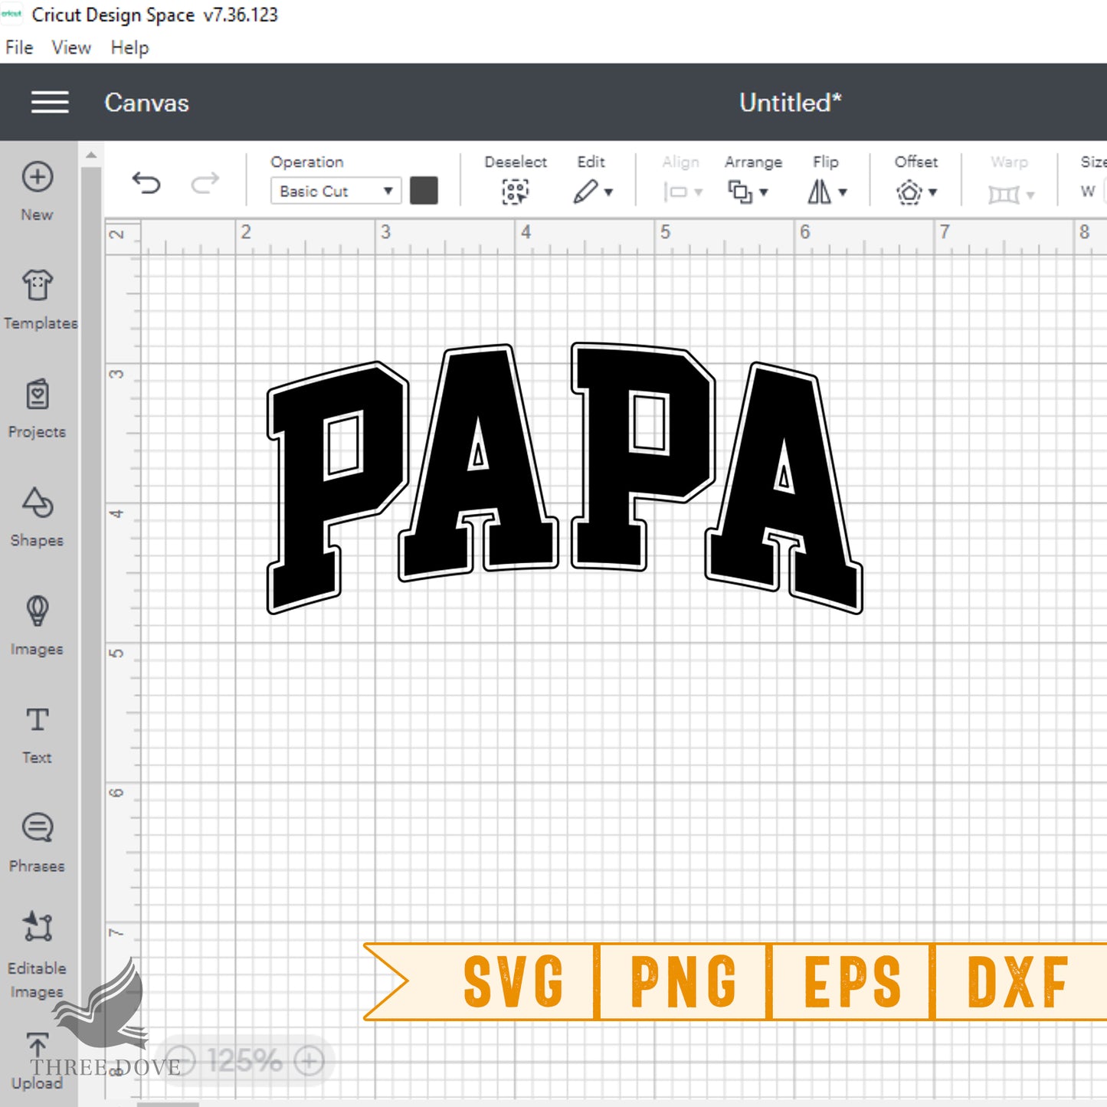Expand the Arrange dropdown arrow
Image resolution: width=1107 pixels, height=1107 pixels.
(x=764, y=192)
